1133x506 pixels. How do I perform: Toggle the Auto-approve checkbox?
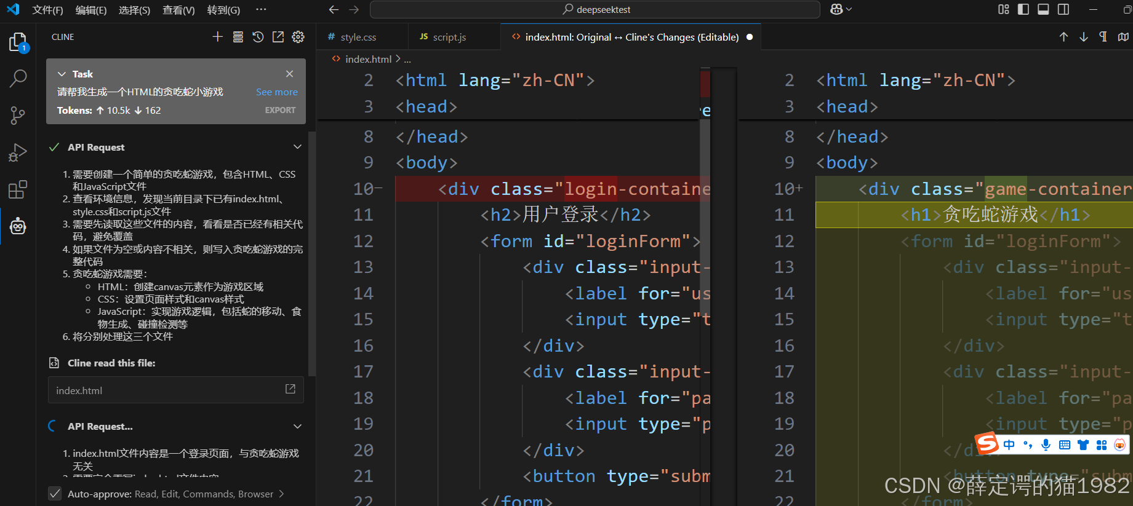click(x=55, y=494)
